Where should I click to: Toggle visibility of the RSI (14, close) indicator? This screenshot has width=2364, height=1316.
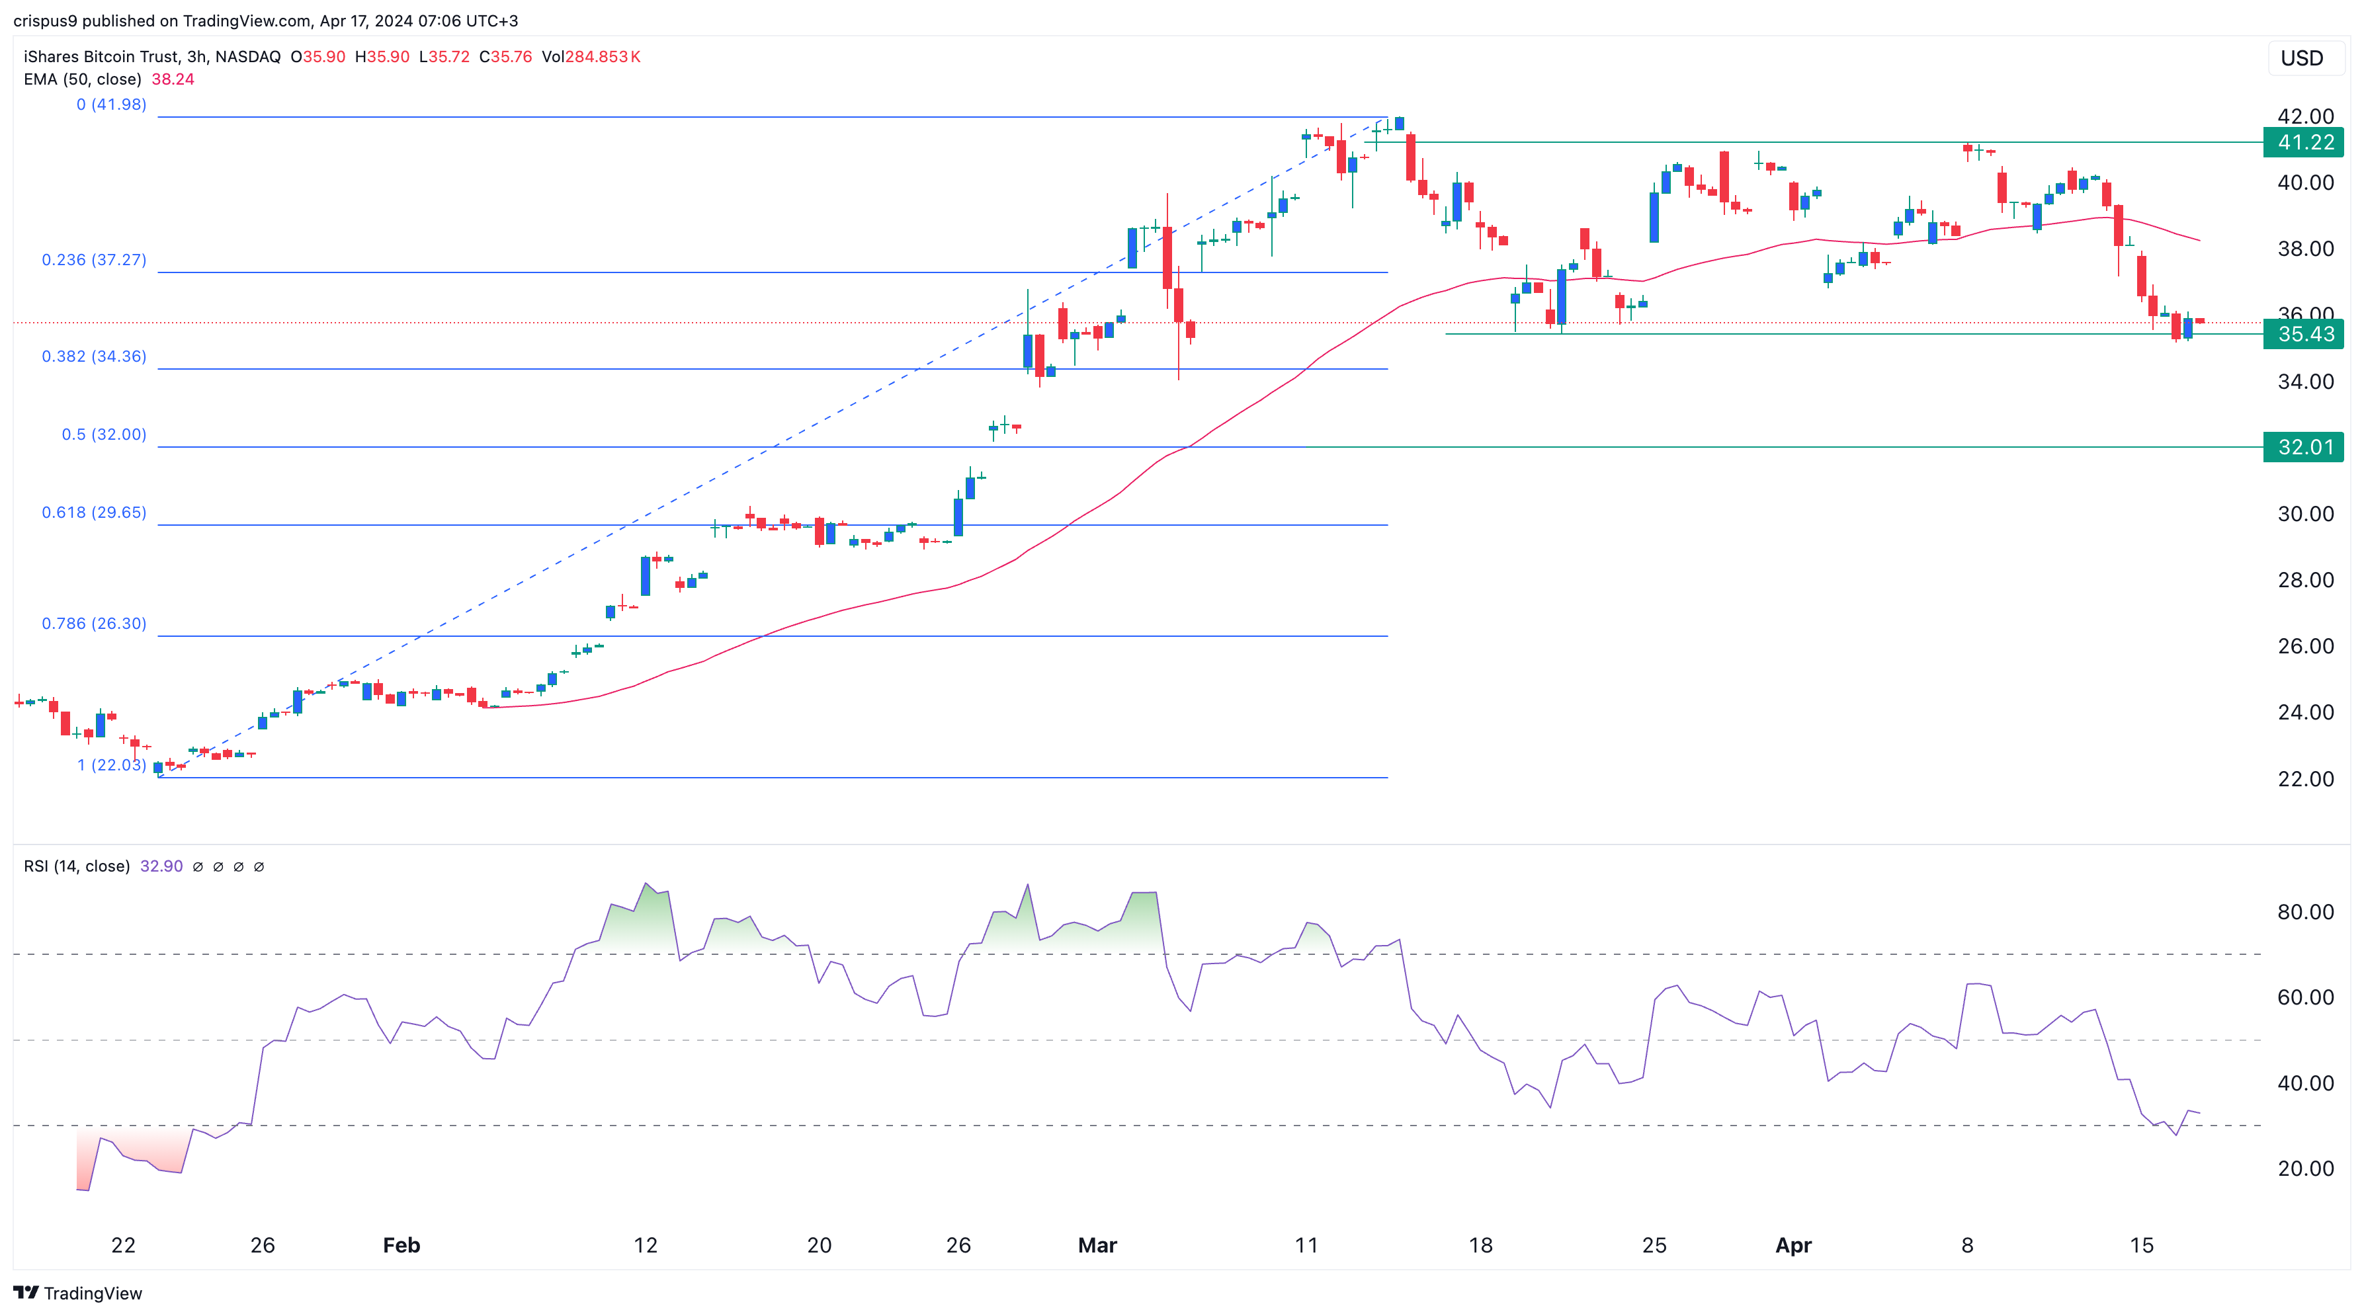point(78,866)
